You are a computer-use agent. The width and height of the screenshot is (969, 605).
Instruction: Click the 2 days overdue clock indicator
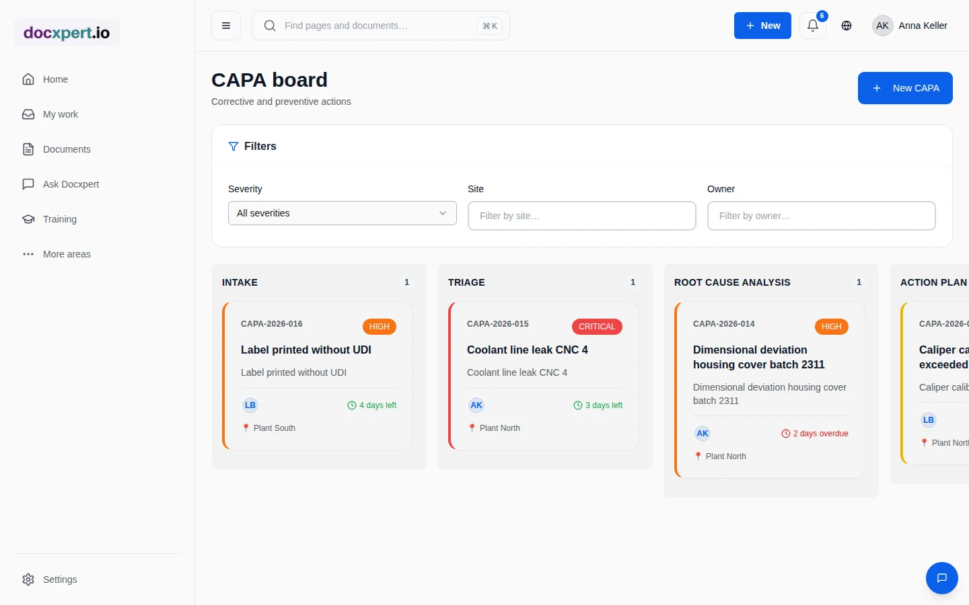point(815,434)
